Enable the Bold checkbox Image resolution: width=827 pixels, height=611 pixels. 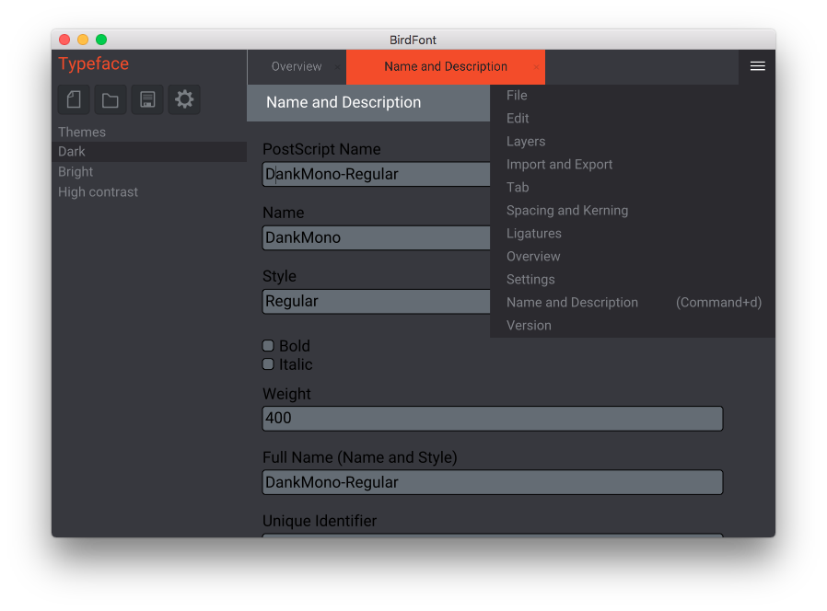click(x=269, y=346)
